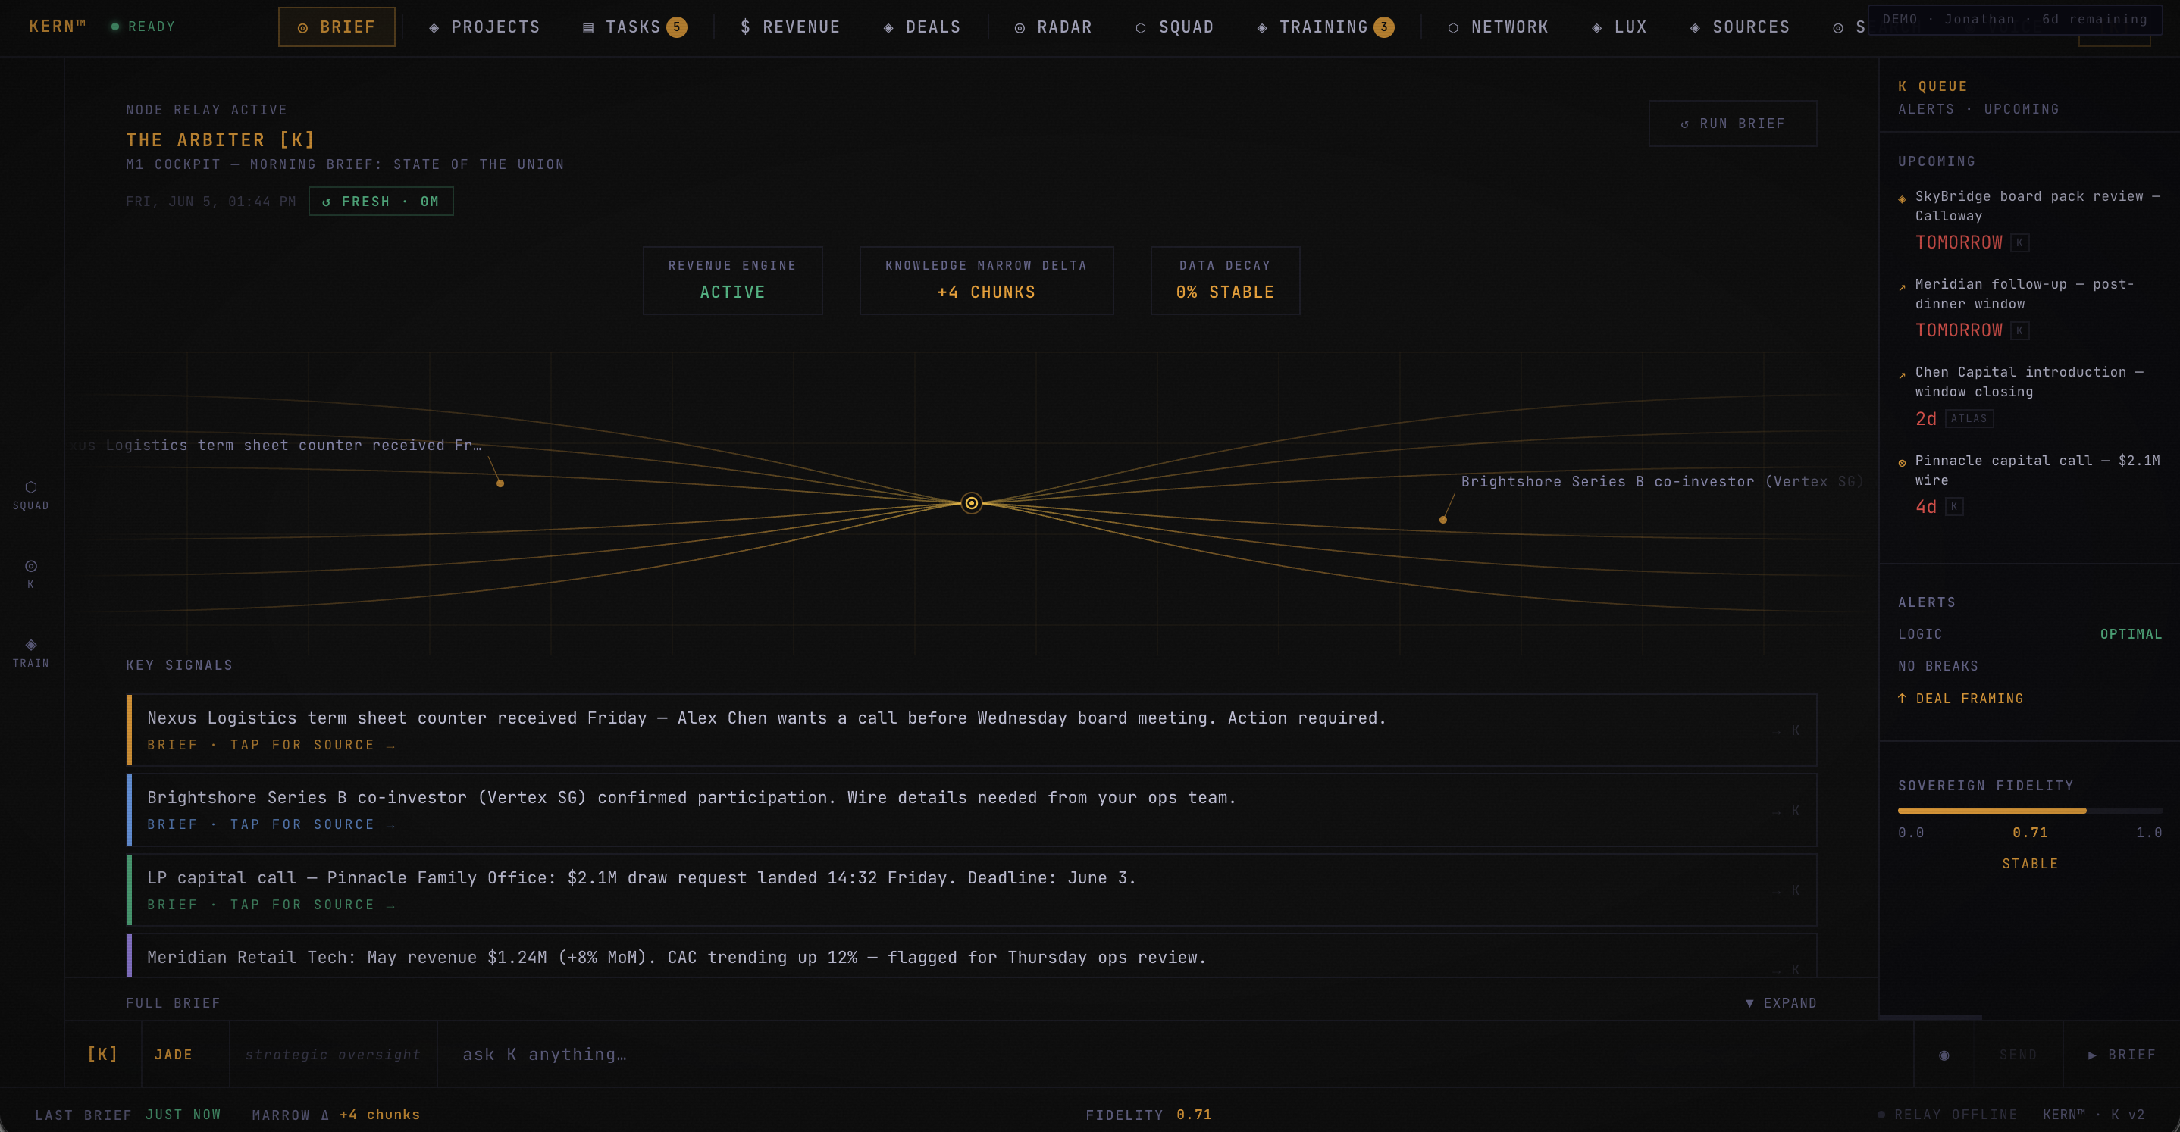The height and width of the screenshot is (1132, 2180).
Task: Click the Logic Optimal alert row
Action: (x=2029, y=633)
